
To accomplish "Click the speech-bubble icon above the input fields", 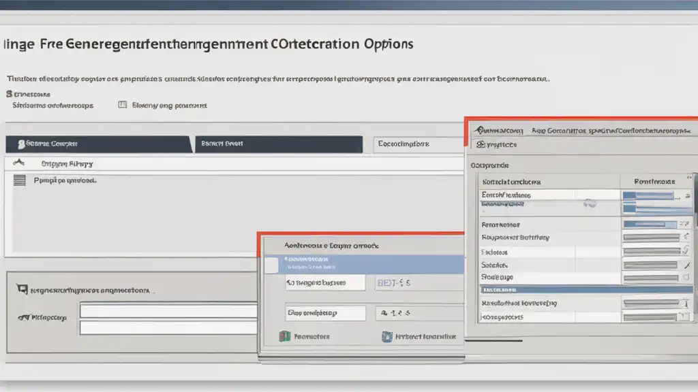I will [21, 290].
